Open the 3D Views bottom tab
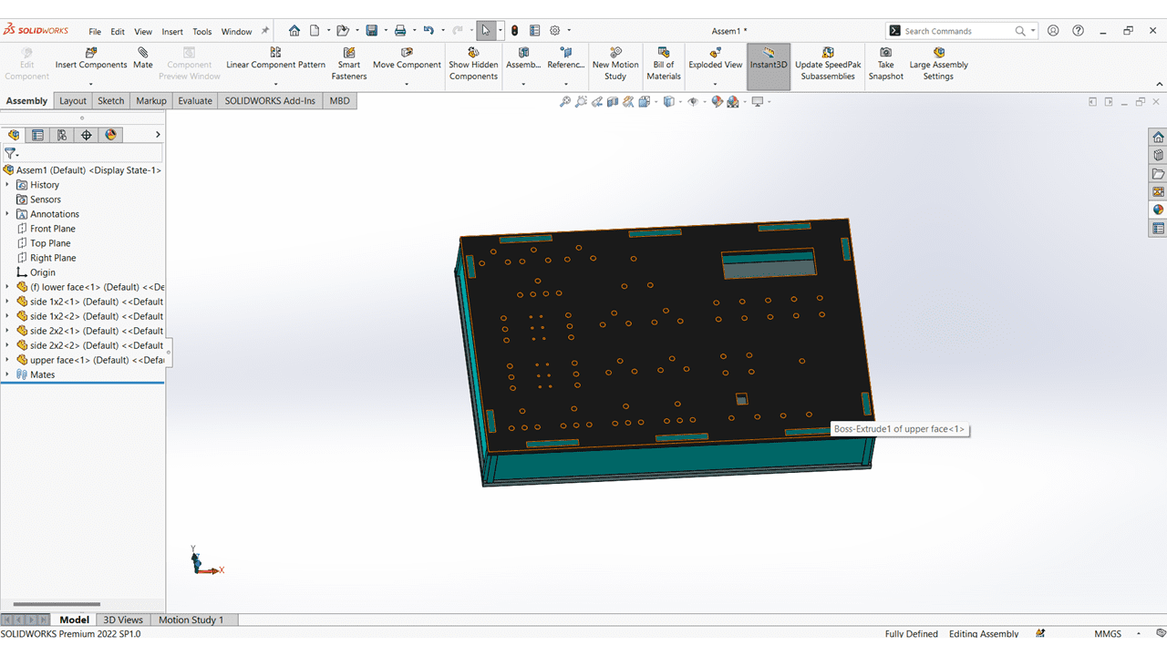 (124, 620)
